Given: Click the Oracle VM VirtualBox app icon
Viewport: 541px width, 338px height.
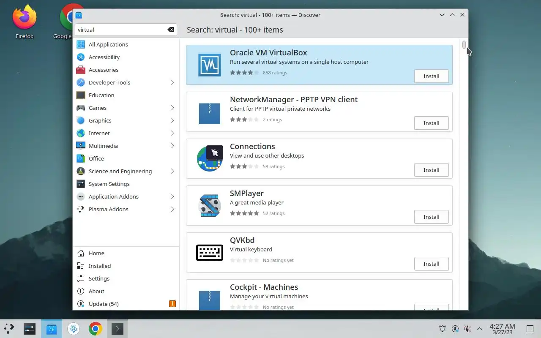Looking at the screenshot, I should click(210, 65).
